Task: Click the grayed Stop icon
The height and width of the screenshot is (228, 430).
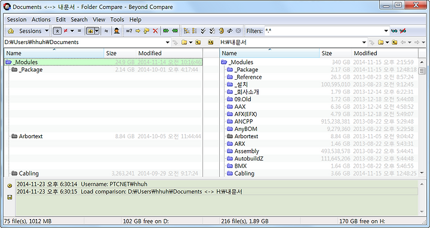Action: 238,31
